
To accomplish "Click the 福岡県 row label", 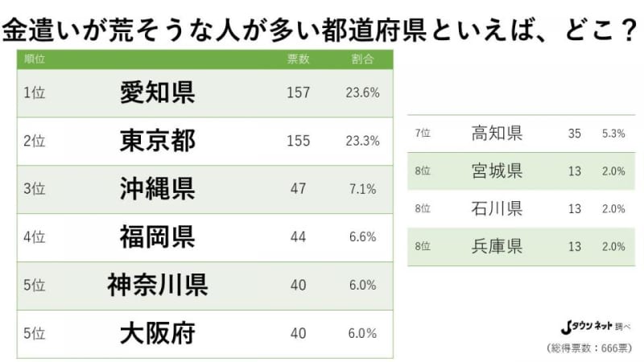I will click(157, 237).
